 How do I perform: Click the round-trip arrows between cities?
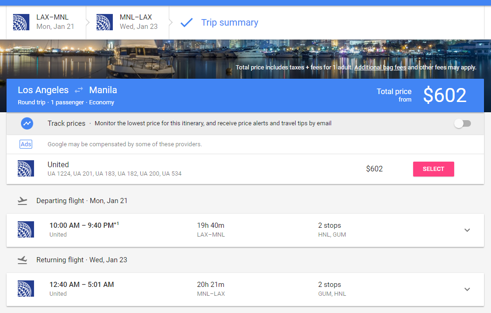79,90
